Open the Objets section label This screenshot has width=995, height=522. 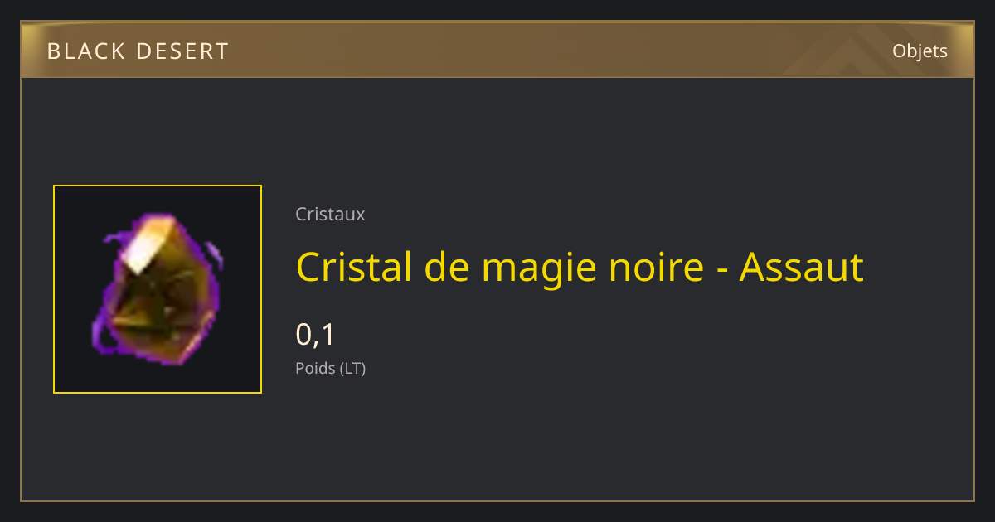pyautogui.click(x=920, y=51)
